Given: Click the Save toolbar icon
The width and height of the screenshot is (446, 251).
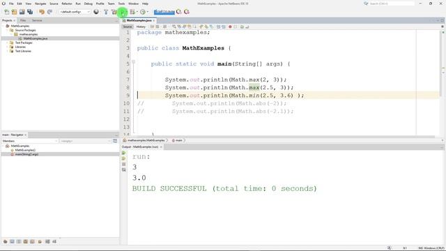Looking at the screenshot, I should tap(22, 12).
